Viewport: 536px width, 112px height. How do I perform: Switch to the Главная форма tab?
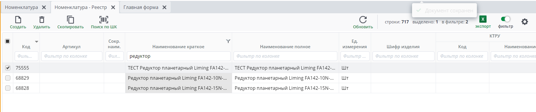tap(141, 7)
